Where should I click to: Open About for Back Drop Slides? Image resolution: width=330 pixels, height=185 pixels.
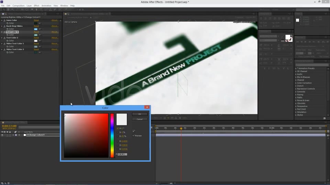pyautogui.click(x=55, y=26)
